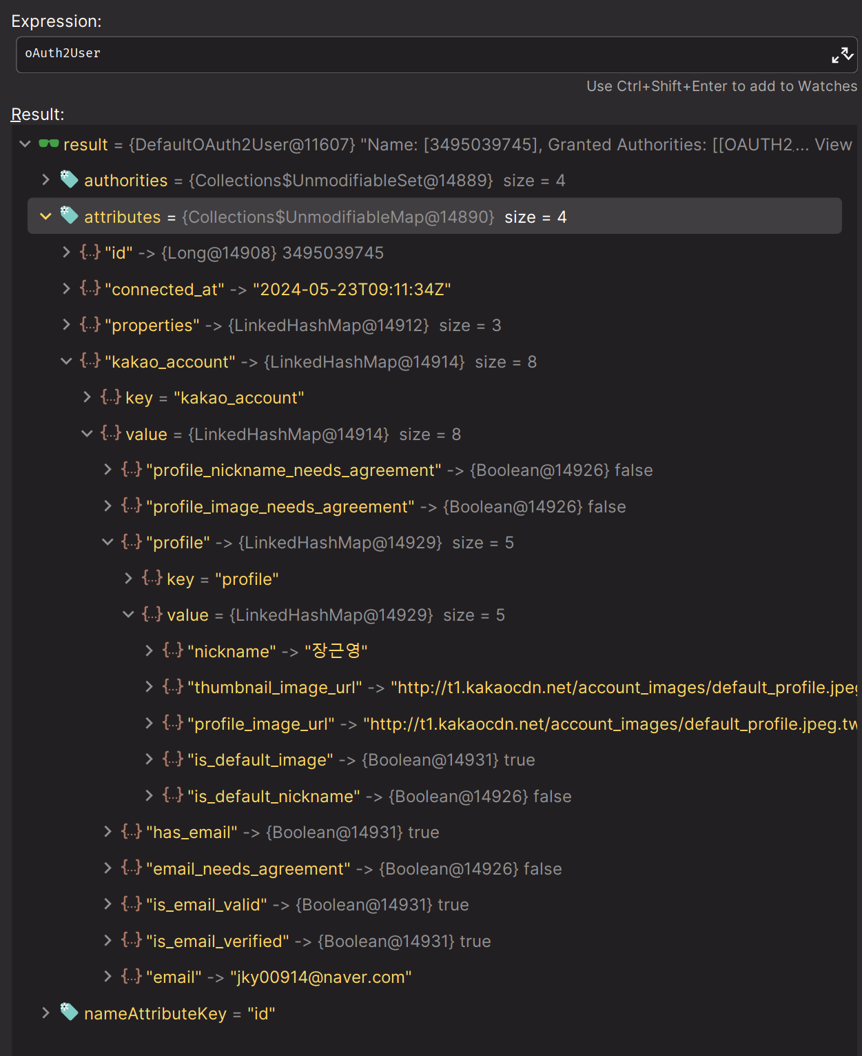862x1056 pixels.
Task: Click the expand icon in the expression field
Action: pyautogui.click(x=841, y=55)
